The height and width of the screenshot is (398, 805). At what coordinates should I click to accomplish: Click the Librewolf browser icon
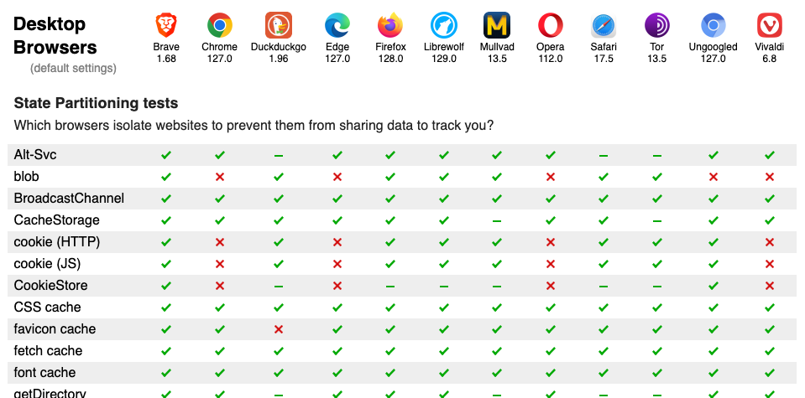(x=443, y=25)
